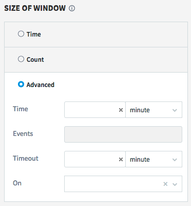Click the Count option label text

click(35, 60)
